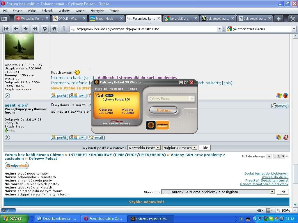This screenshot has height=223, width=298.
Task: Click the HSPA badge in 3G Watcher
Action: 109,95
